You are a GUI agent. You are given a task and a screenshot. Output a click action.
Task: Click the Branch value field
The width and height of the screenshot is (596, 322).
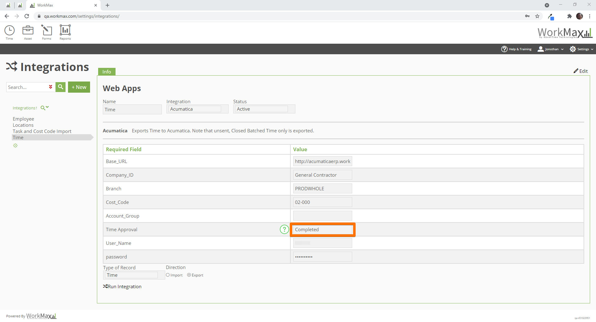[322, 188]
